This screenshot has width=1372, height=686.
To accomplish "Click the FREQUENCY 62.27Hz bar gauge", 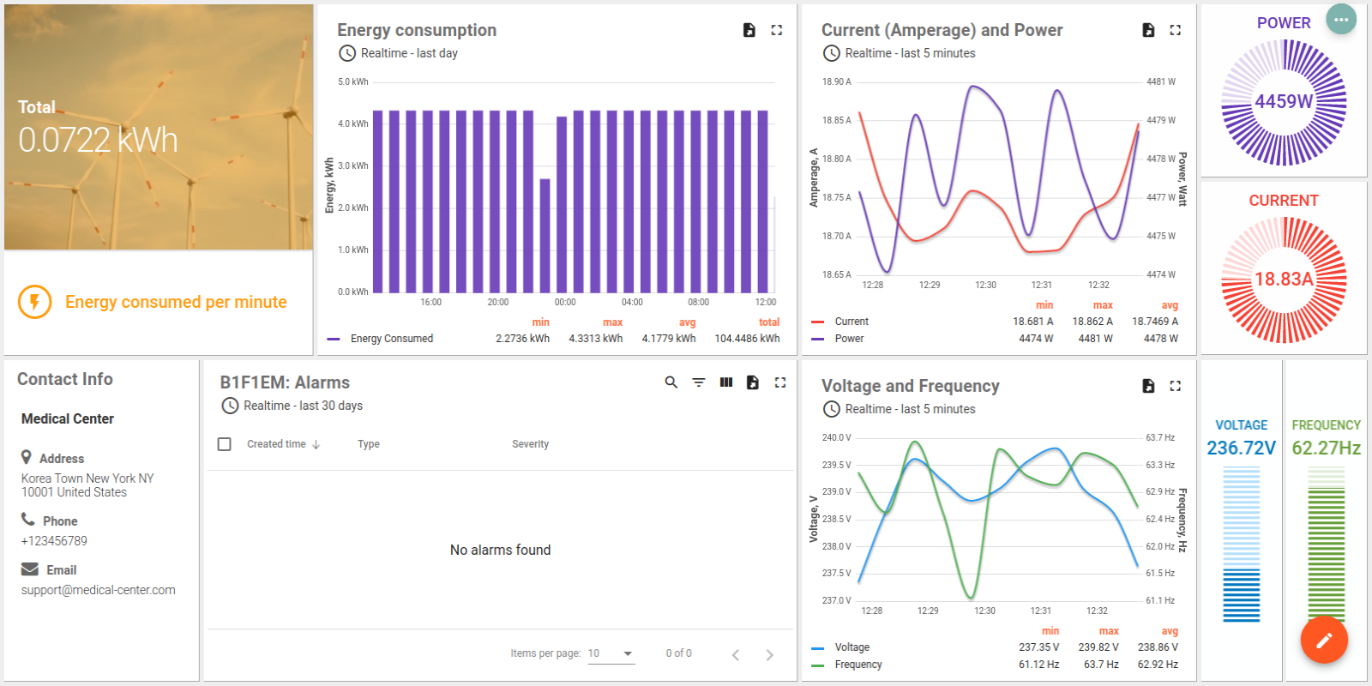I will (1327, 545).
